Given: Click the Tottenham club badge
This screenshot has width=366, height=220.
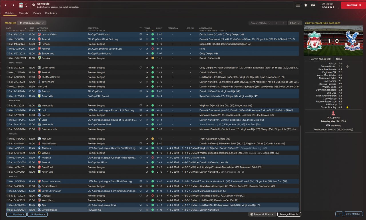Looking at the screenshot, I should (x=39, y=82).
